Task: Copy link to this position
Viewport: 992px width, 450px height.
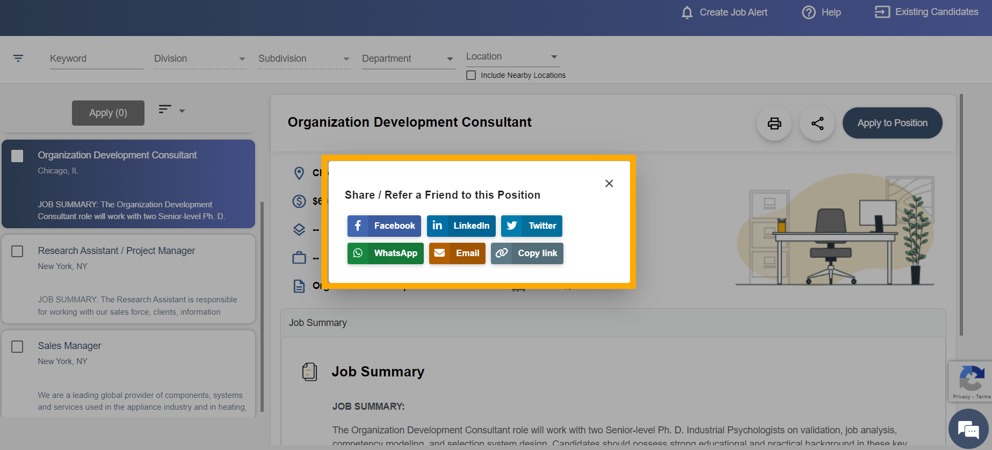Action: pos(527,253)
